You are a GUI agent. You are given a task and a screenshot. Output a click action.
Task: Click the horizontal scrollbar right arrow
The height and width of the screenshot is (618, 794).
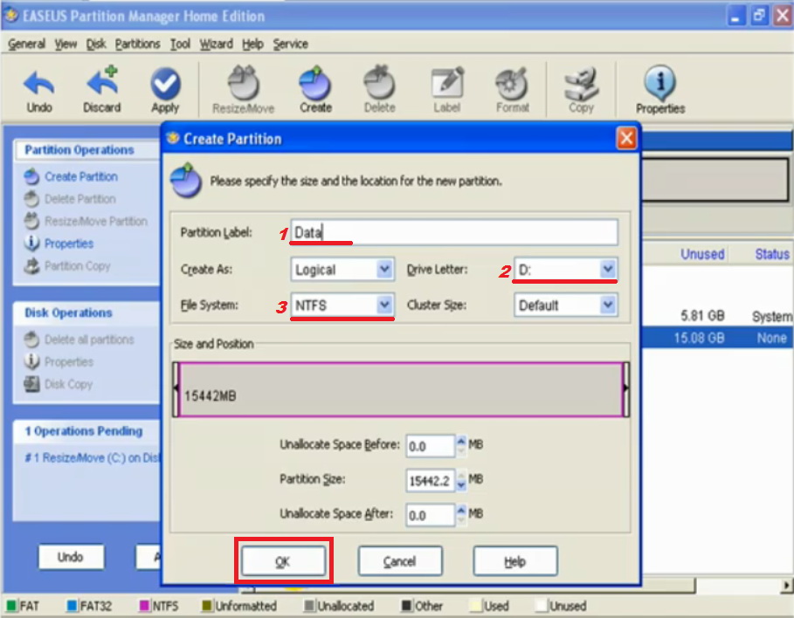point(786,586)
